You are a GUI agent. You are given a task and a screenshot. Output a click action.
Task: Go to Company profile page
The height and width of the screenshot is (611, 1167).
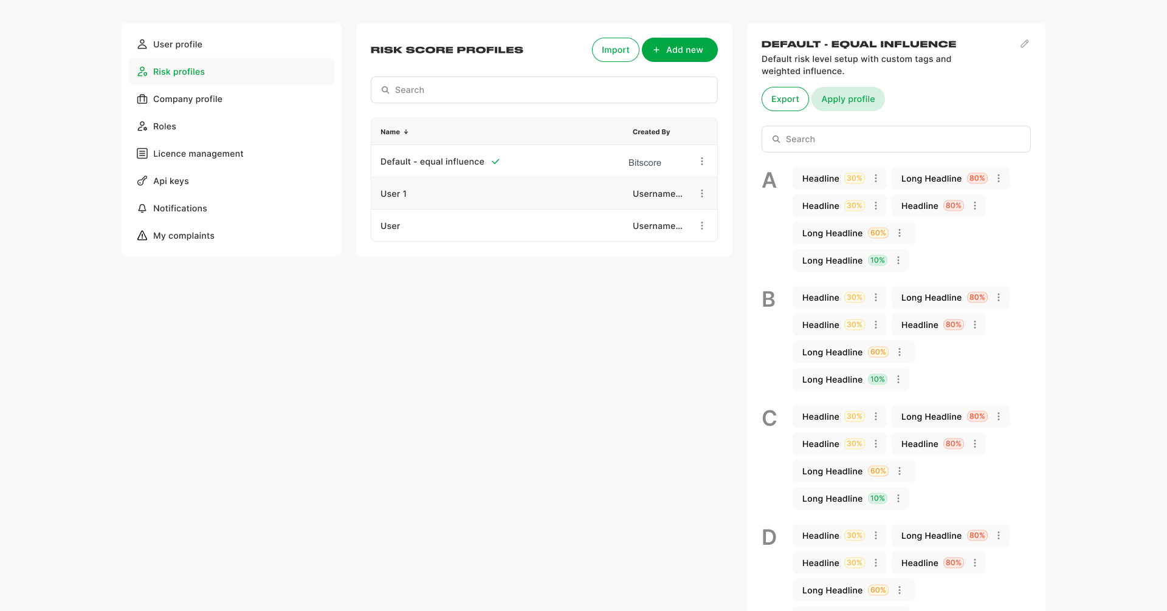231,99
